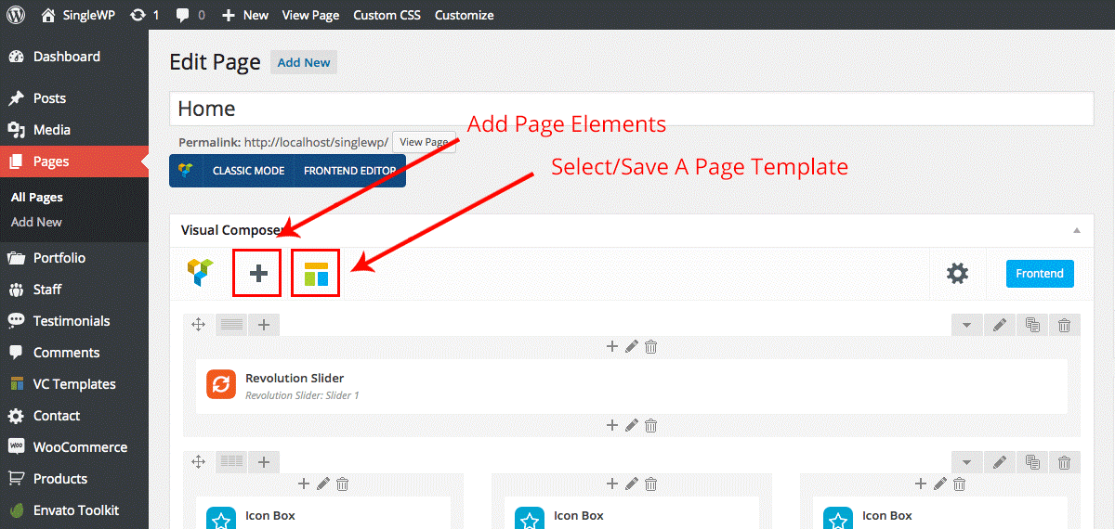Image resolution: width=1115 pixels, height=529 pixels.
Task: Switch to Classic Mode editor
Action: click(x=248, y=171)
